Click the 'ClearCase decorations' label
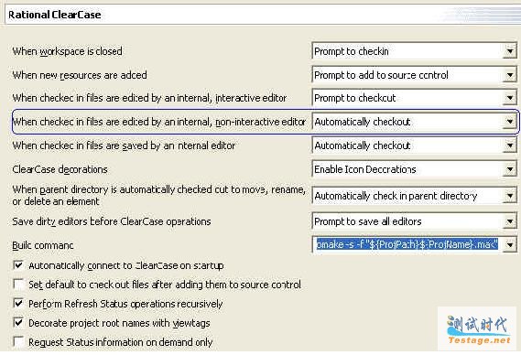The width and height of the screenshot is (521, 355). (60, 169)
